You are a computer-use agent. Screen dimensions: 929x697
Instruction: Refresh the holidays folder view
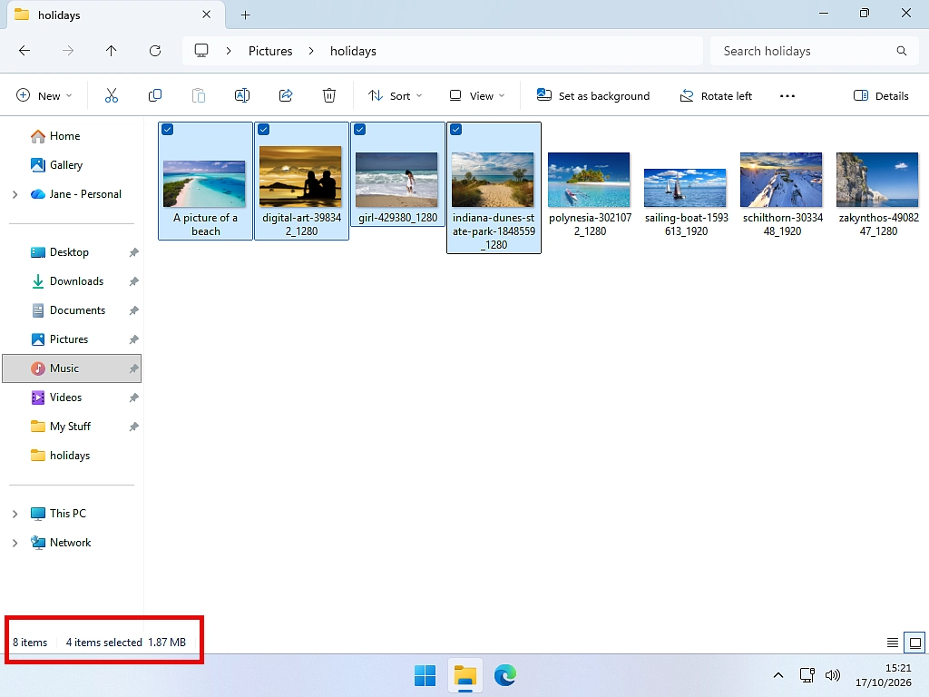155,51
